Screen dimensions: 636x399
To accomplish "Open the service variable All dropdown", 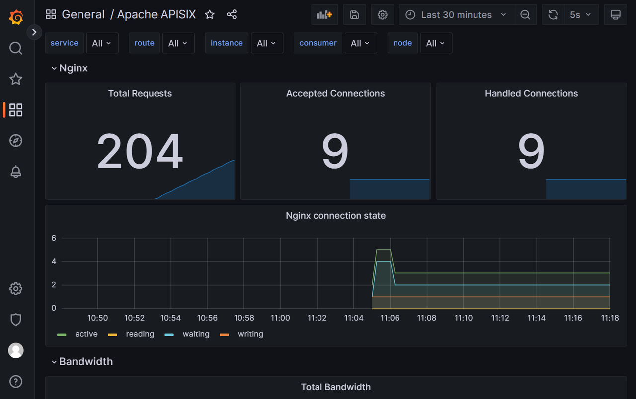I will click(x=102, y=43).
